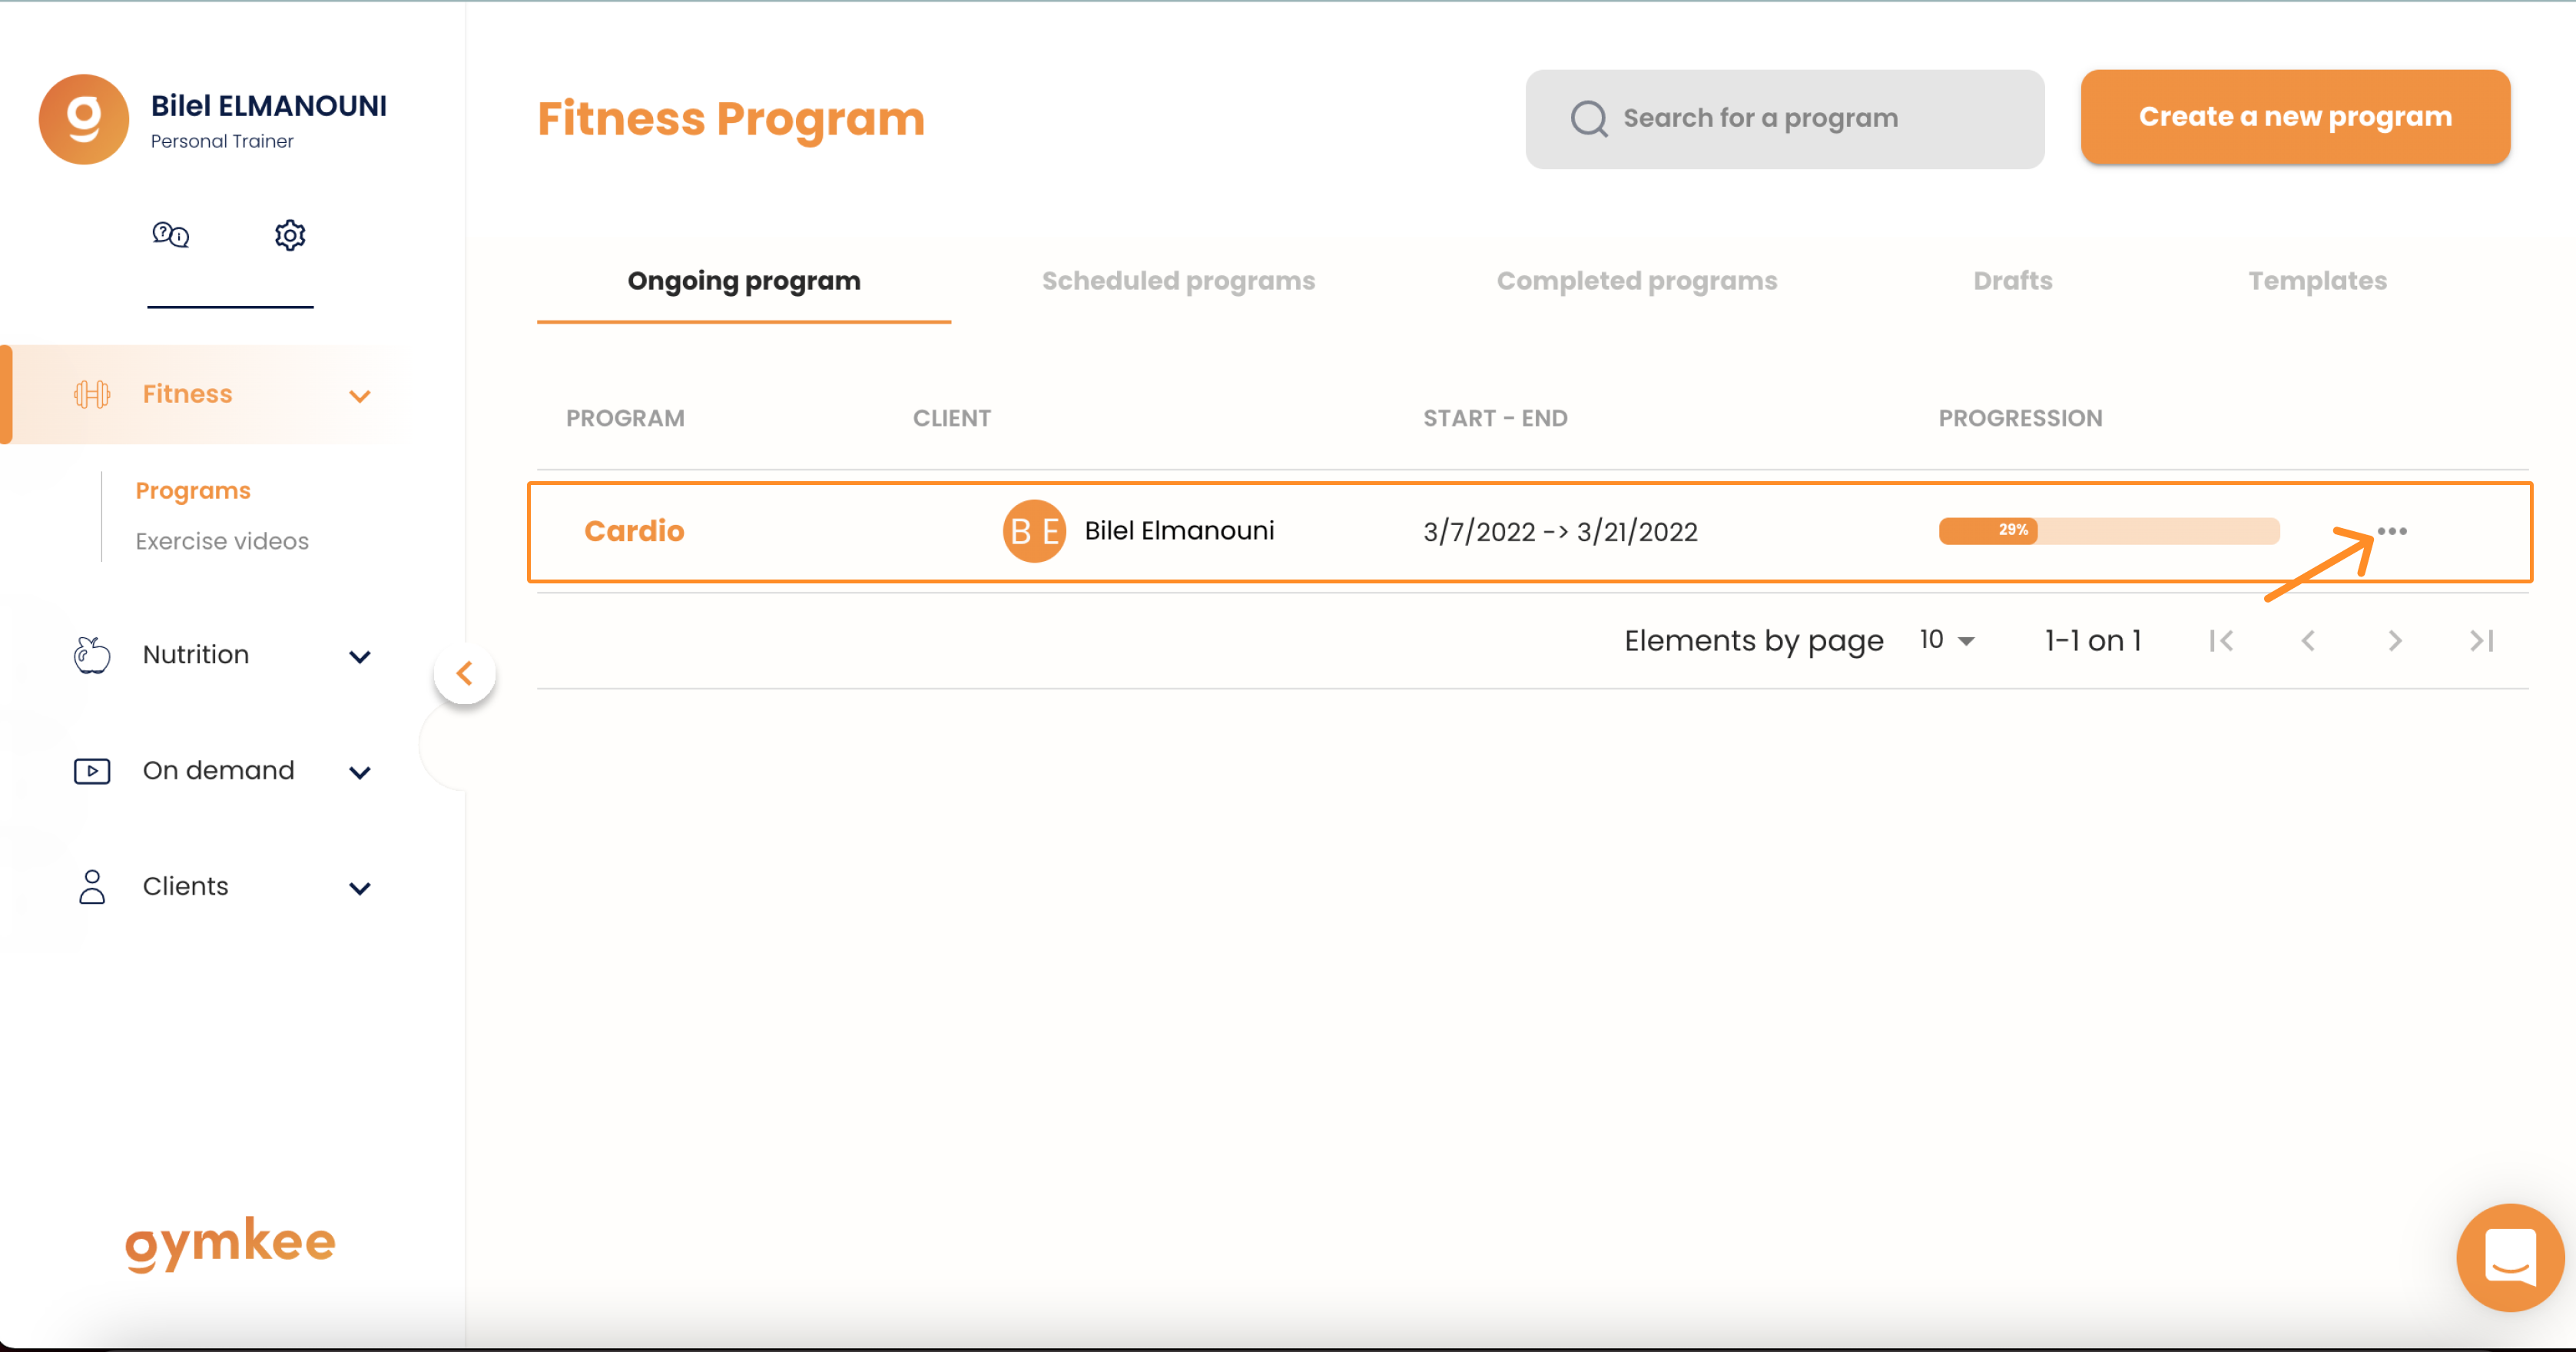Click the gymkee logo at sidebar bottom
This screenshot has height=1352, width=2576.
point(230,1244)
